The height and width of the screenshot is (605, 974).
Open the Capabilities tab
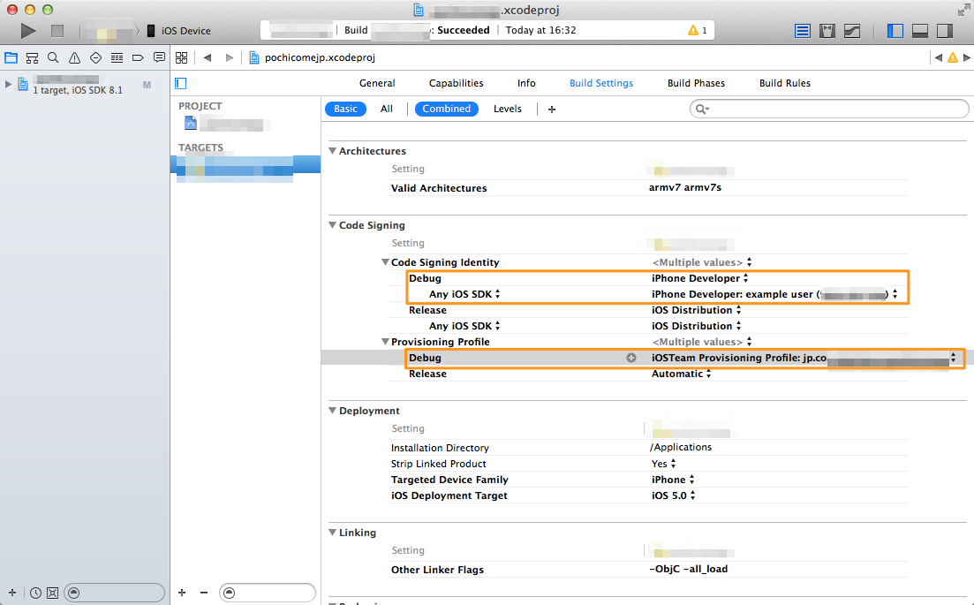[456, 83]
